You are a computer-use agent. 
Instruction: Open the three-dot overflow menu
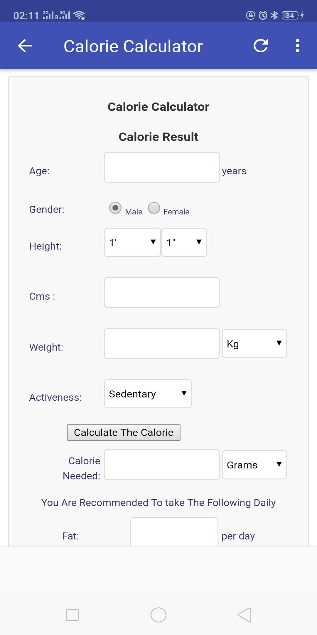298,46
